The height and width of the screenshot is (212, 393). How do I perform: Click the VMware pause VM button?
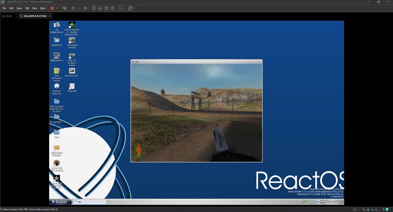(52, 8)
